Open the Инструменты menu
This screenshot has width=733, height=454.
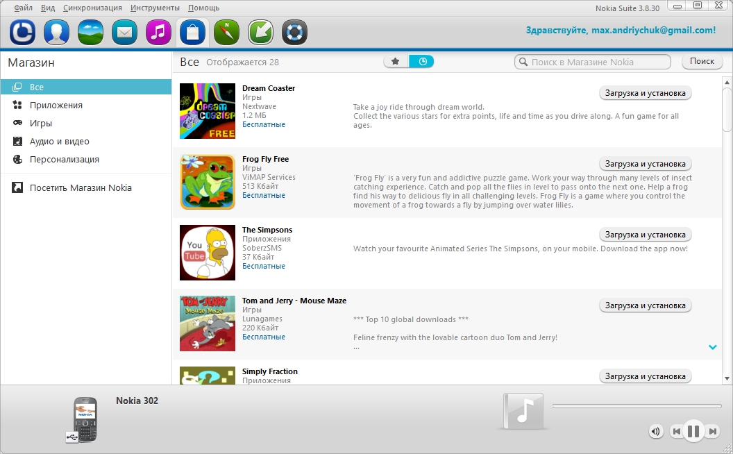tap(155, 8)
